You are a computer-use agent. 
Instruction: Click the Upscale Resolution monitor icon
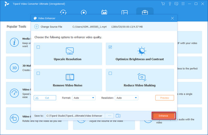[x=70, y=51]
